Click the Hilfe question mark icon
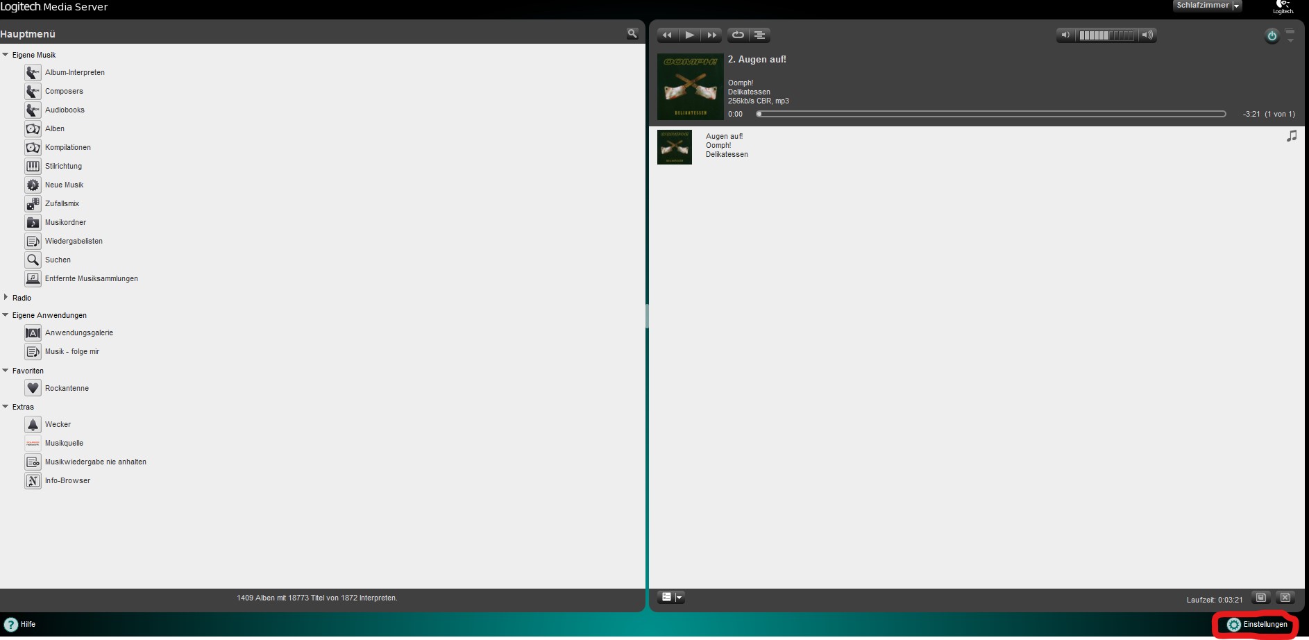Viewport: 1309px width, 640px height. [10, 624]
